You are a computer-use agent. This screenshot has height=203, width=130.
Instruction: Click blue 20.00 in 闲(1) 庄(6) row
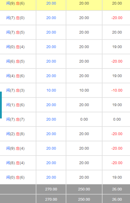[x=51, y=105]
